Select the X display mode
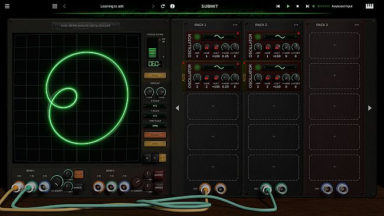The height and width of the screenshot is (216, 384). 147,158
